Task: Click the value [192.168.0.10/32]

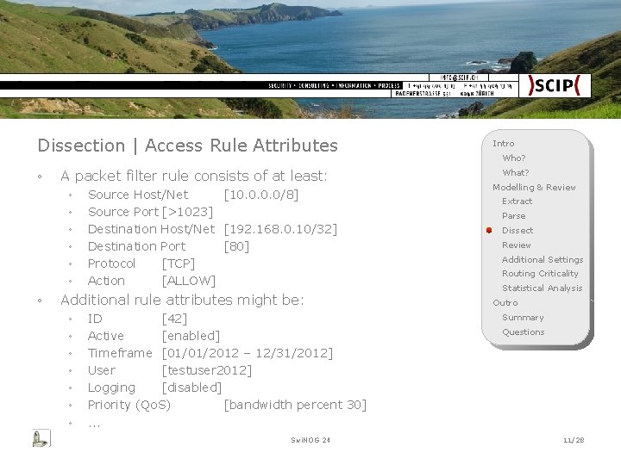Action: click(x=281, y=229)
